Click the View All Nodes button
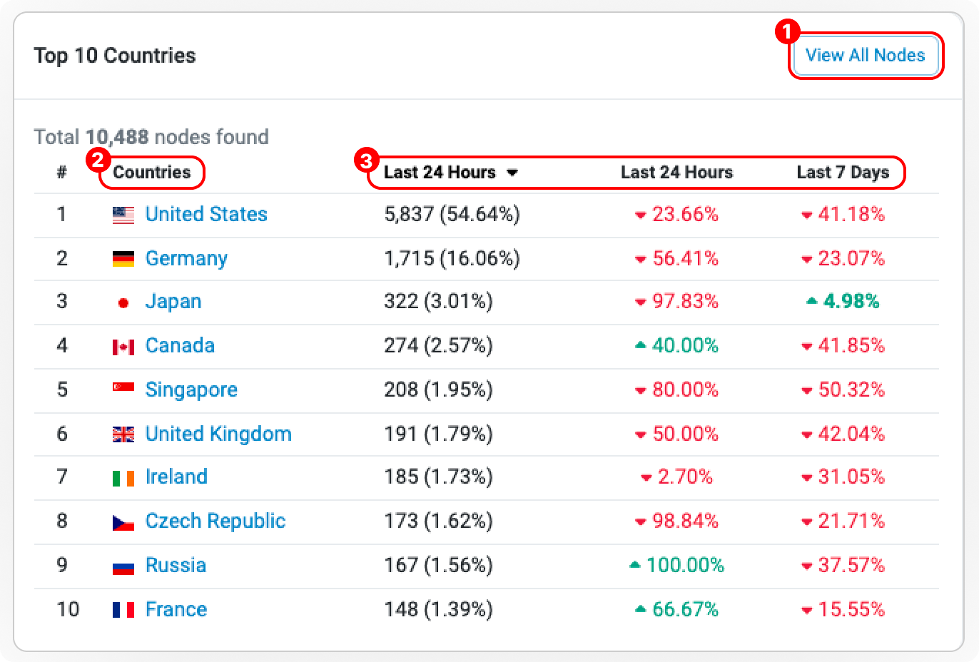The height and width of the screenshot is (662, 979). point(865,55)
